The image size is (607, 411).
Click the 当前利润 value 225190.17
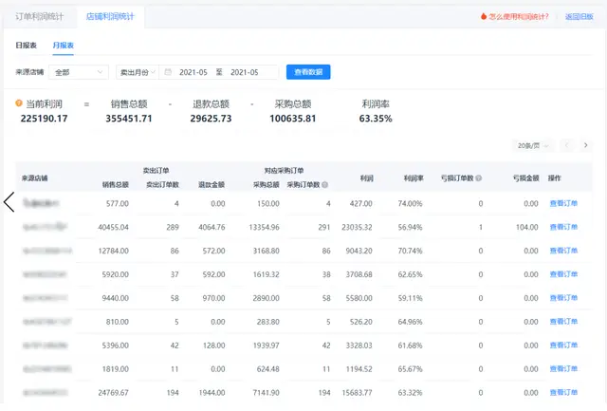[45, 119]
